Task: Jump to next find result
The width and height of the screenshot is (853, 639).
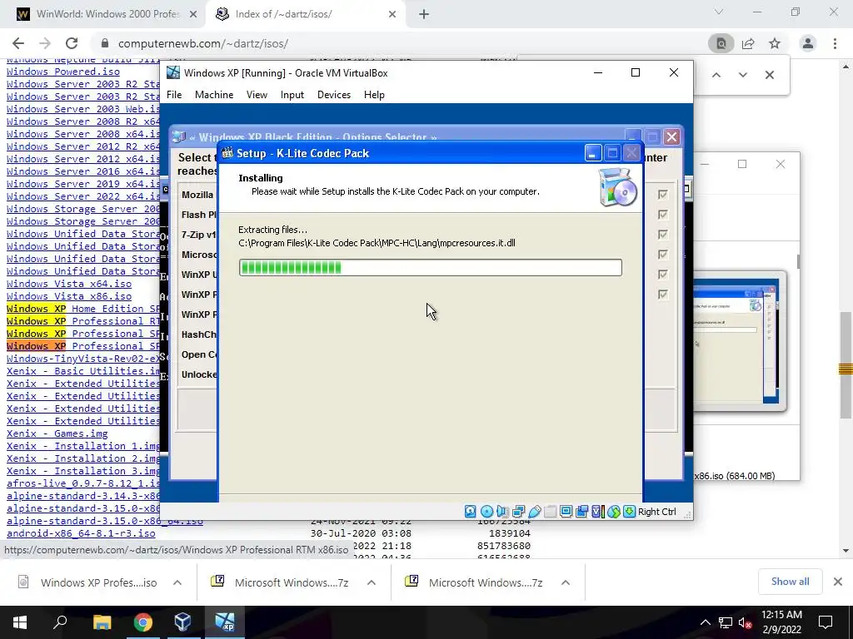Action: coord(743,75)
